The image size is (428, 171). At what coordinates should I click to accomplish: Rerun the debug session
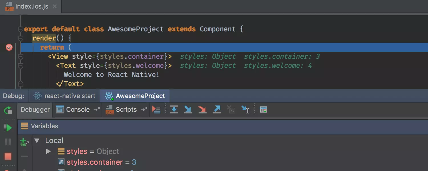[8, 110]
